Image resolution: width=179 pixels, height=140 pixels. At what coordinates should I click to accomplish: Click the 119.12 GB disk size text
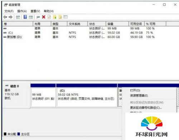12,94
